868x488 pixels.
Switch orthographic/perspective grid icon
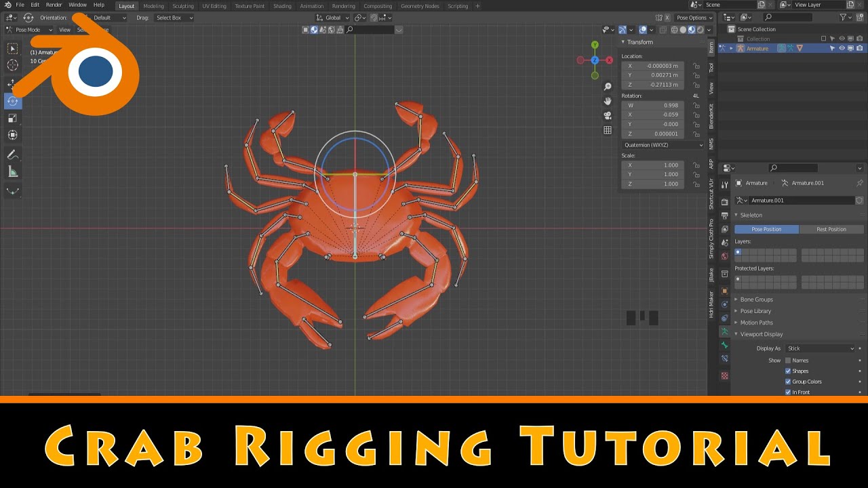point(608,130)
